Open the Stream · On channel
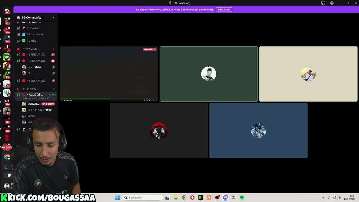Screen dimensions: 359x202 36,35
